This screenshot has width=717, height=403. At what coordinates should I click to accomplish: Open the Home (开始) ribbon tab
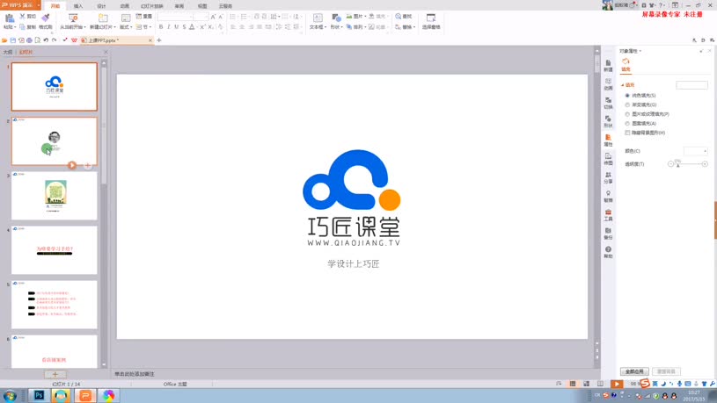coord(55,6)
